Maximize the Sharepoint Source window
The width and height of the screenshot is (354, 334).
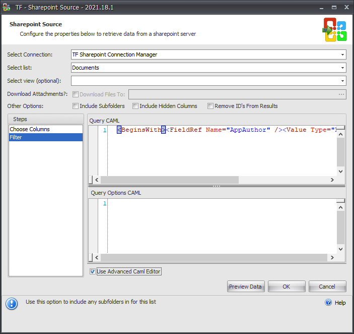334,8
